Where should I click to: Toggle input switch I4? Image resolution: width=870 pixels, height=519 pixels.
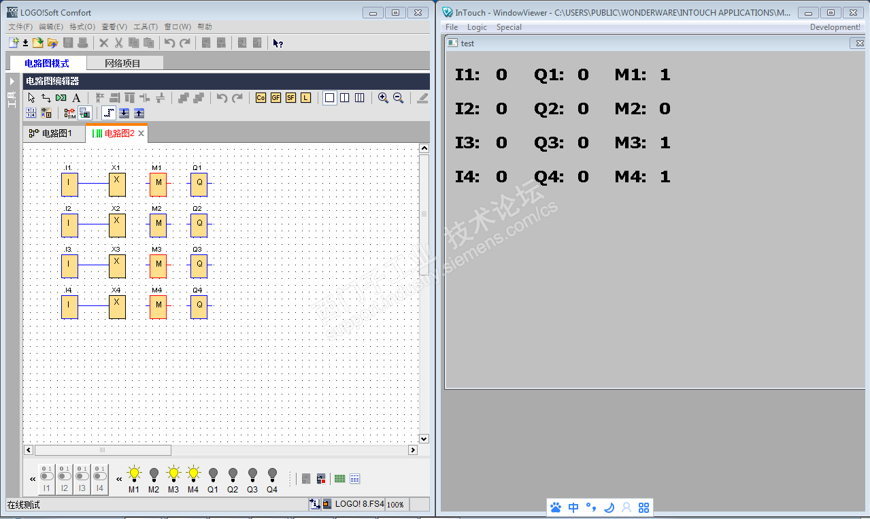tap(99, 479)
